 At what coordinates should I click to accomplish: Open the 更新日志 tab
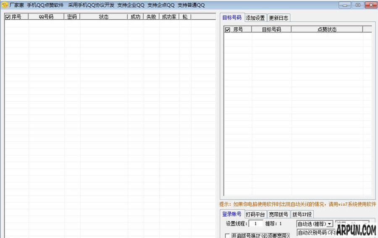(x=279, y=18)
